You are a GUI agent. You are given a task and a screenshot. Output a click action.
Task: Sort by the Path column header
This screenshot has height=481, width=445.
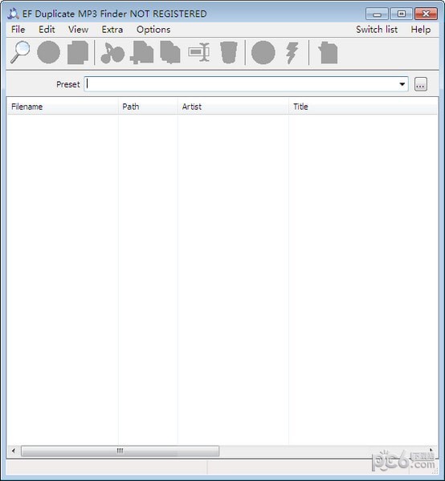pos(148,107)
